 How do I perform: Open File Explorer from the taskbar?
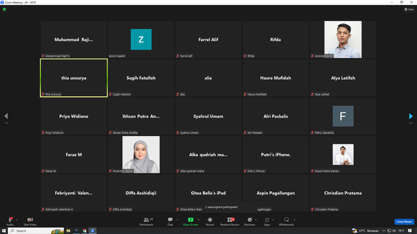(x=68, y=231)
